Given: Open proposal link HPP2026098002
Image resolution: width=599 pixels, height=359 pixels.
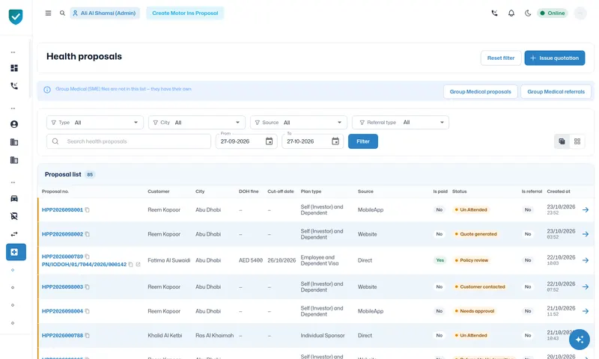Looking at the screenshot, I should coord(62,234).
